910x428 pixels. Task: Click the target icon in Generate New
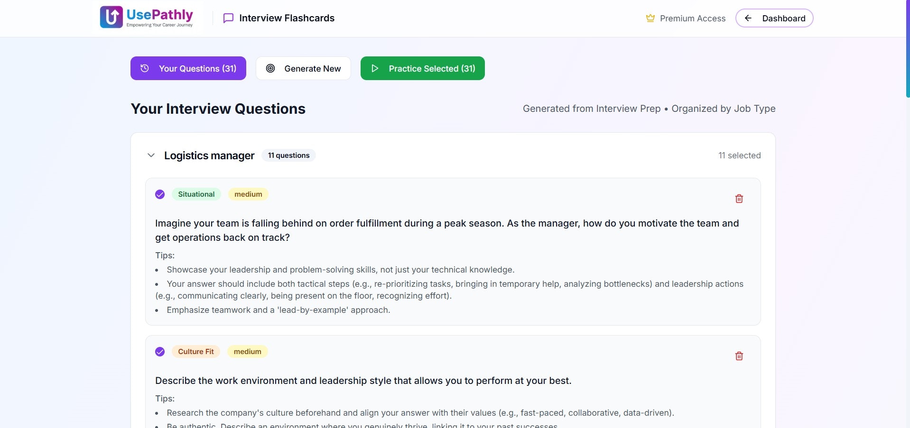point(270,68)
